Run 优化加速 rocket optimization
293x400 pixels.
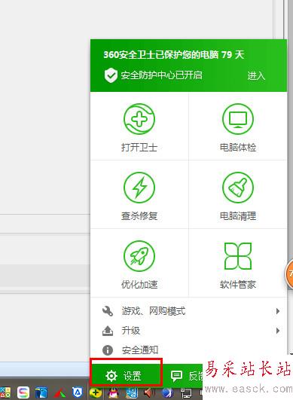coord(139,256)
